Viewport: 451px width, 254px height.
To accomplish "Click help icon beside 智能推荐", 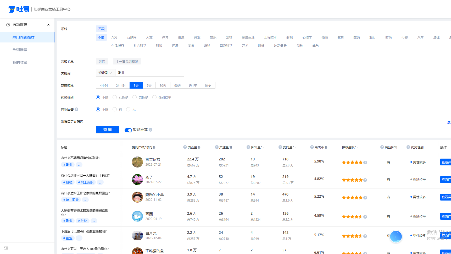I will (151, 130).
